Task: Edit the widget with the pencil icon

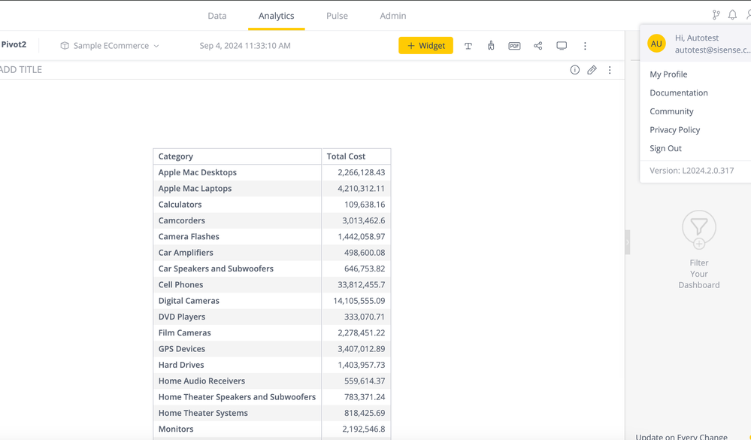Action: (592, 70)
